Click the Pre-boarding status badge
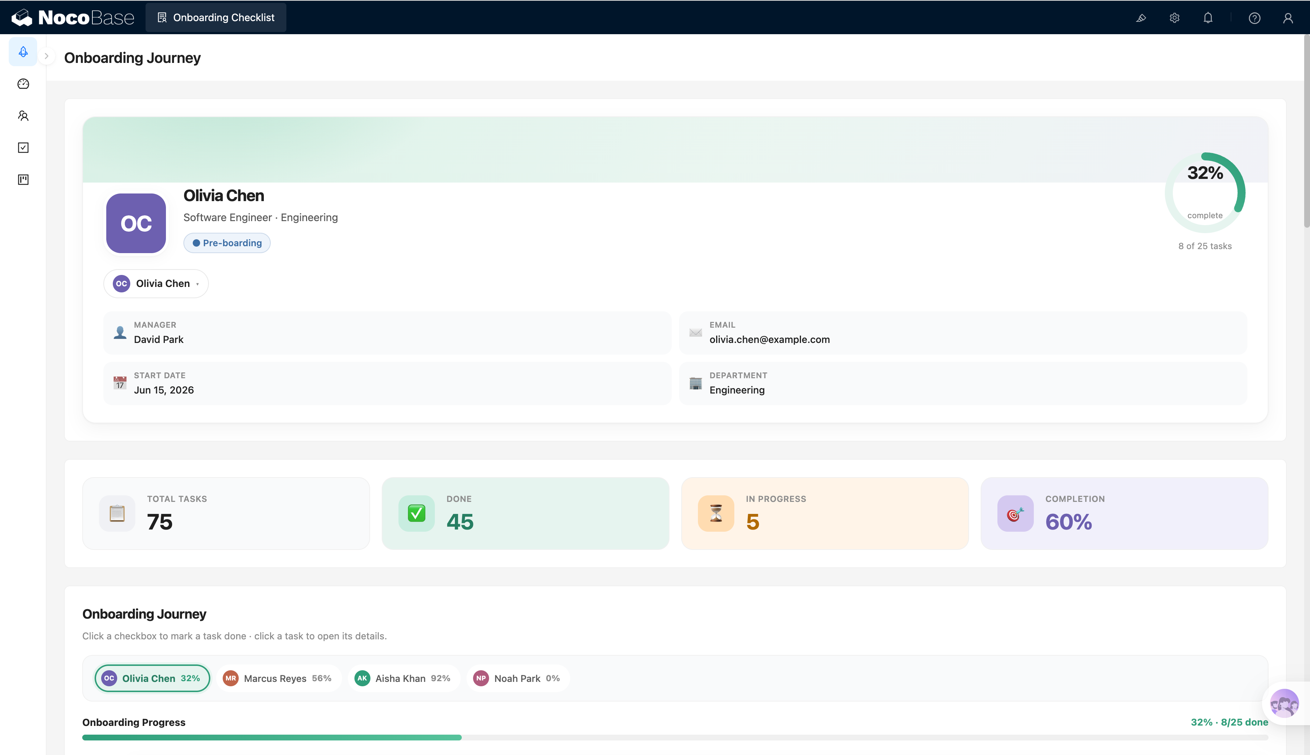Screen dimensions: 1310x755 tap(227, 243)
